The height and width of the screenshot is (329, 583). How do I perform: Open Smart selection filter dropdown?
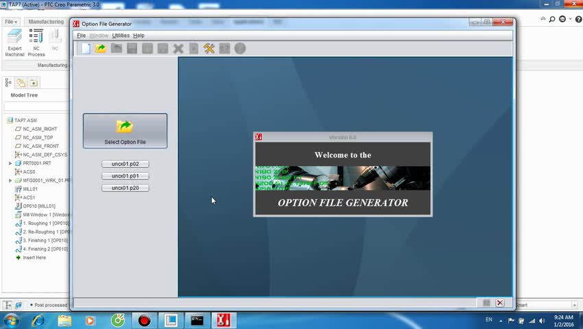pyautogui.click(x=575, y=305)
